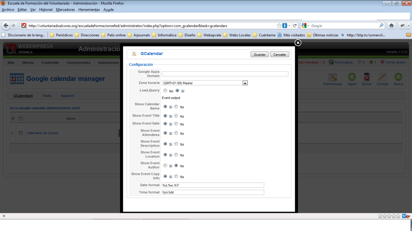
Task: Set Show Event Attendees to No
Action: pos(176,133)
